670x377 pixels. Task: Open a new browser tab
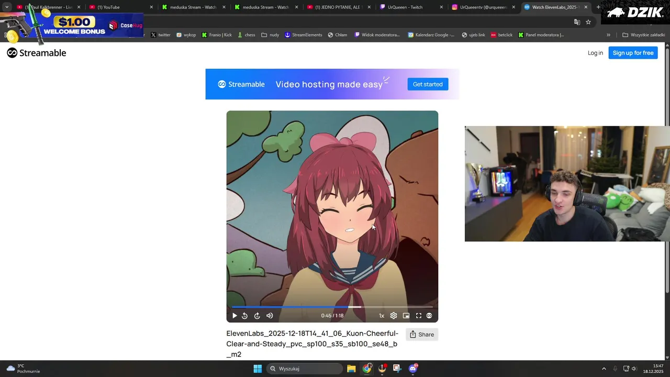pos(598,7)
